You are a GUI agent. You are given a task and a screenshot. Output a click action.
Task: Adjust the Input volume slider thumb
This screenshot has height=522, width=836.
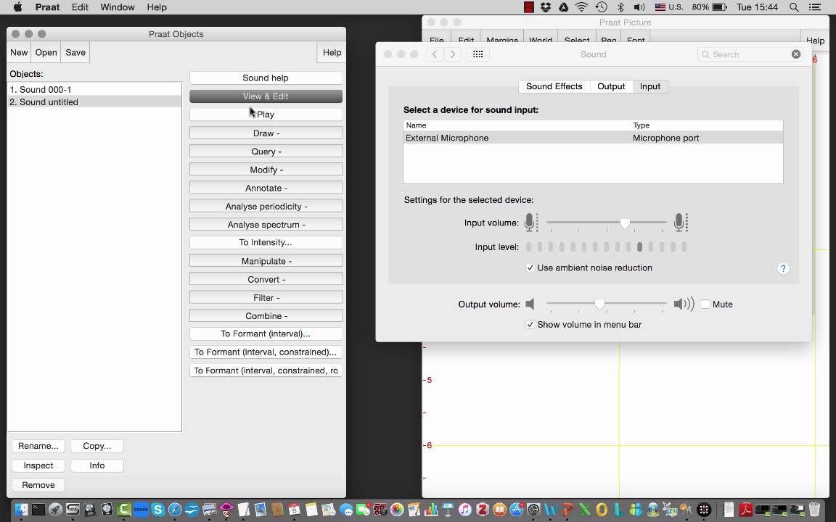pyautogui.click(x=625, y=223)
